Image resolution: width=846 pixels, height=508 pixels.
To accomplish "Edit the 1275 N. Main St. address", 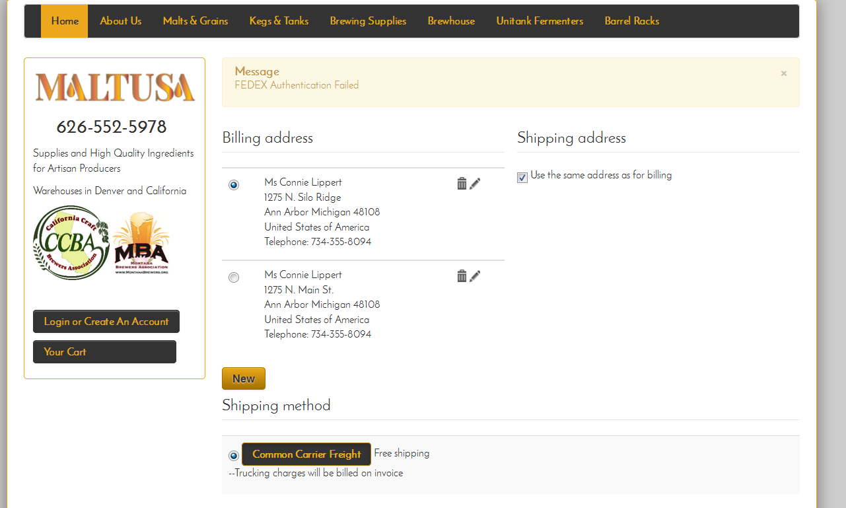I will (x=475, y=276).
